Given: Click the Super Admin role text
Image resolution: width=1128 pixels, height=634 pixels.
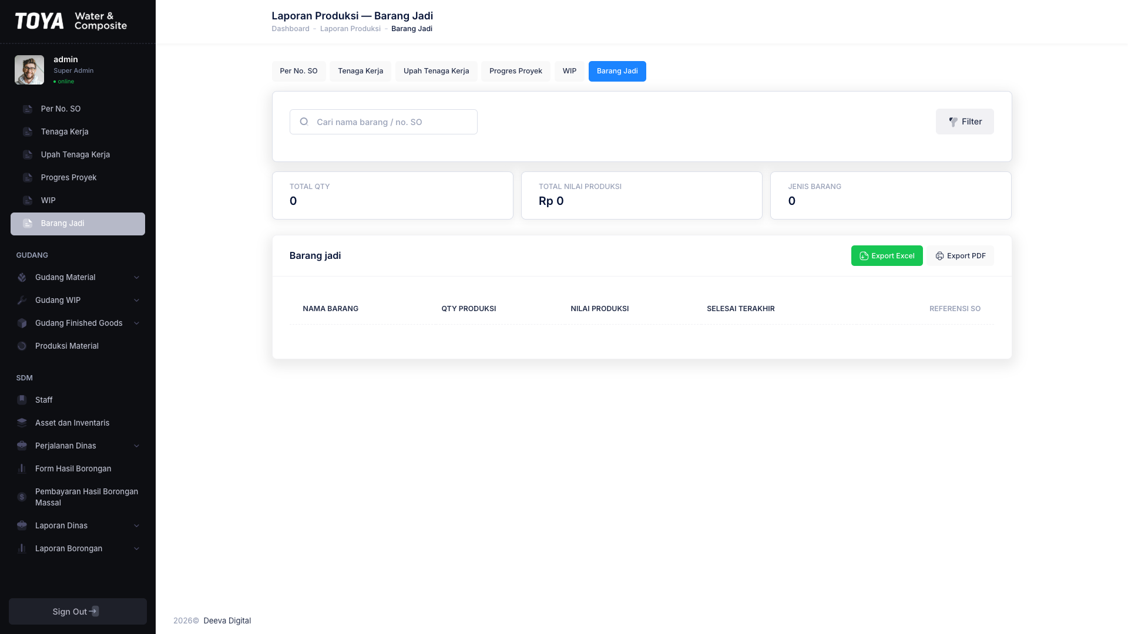Looking at the screenshot, I should coord(73,70).
